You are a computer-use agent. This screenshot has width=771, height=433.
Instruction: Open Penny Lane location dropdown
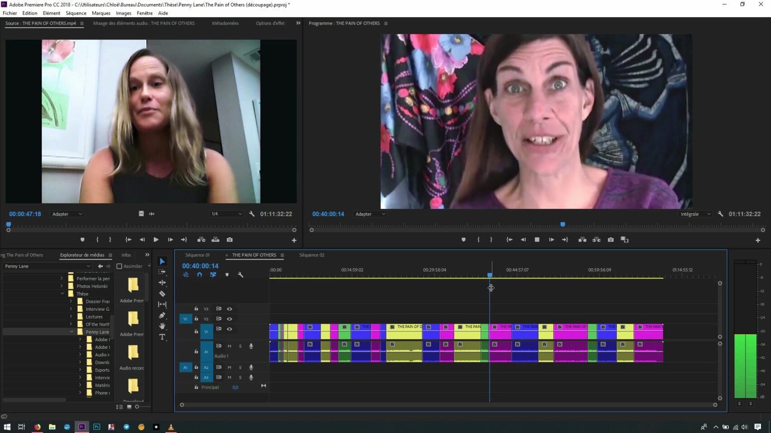(x=47, y=266)
